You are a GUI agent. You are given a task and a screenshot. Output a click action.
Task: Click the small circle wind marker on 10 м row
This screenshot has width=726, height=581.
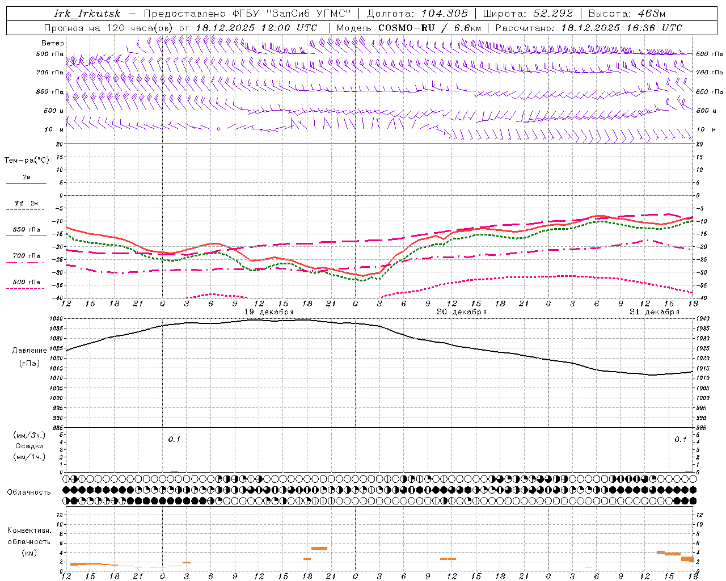pos(219,129)
